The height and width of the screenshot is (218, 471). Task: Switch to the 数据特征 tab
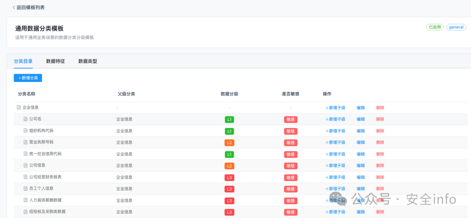point(55,61)
